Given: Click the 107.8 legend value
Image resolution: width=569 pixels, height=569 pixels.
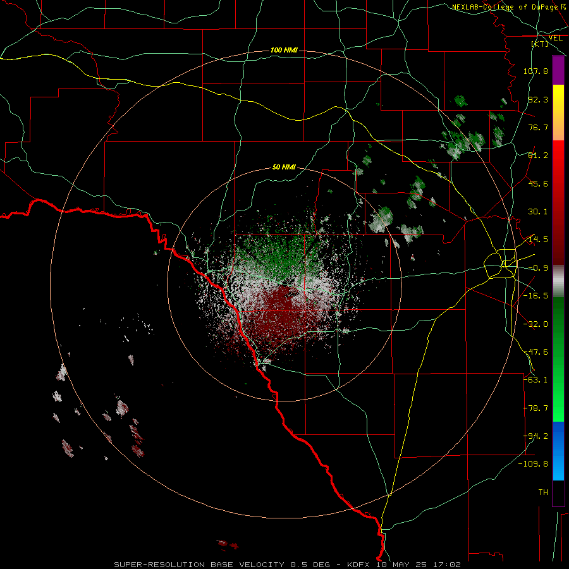Looking at the screenshot, I should click(535, 71).
